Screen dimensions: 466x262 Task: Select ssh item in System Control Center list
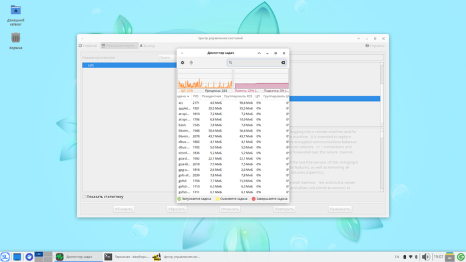(129, 65)
